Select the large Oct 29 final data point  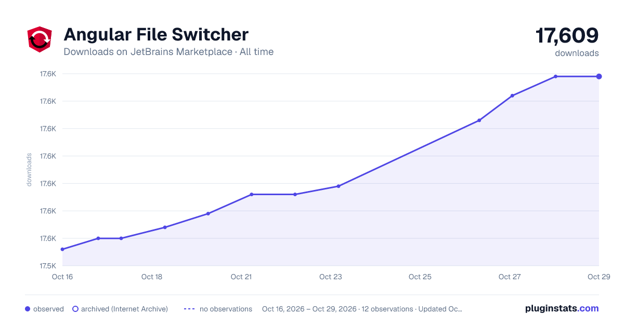[x=599, y=76]
